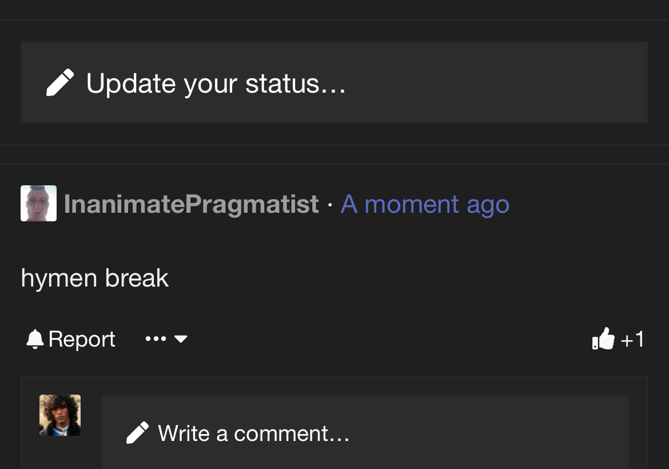The image size is (669, 469).
Task: Expand the post options dropdown arrow
Action: [x=181, y=339]
